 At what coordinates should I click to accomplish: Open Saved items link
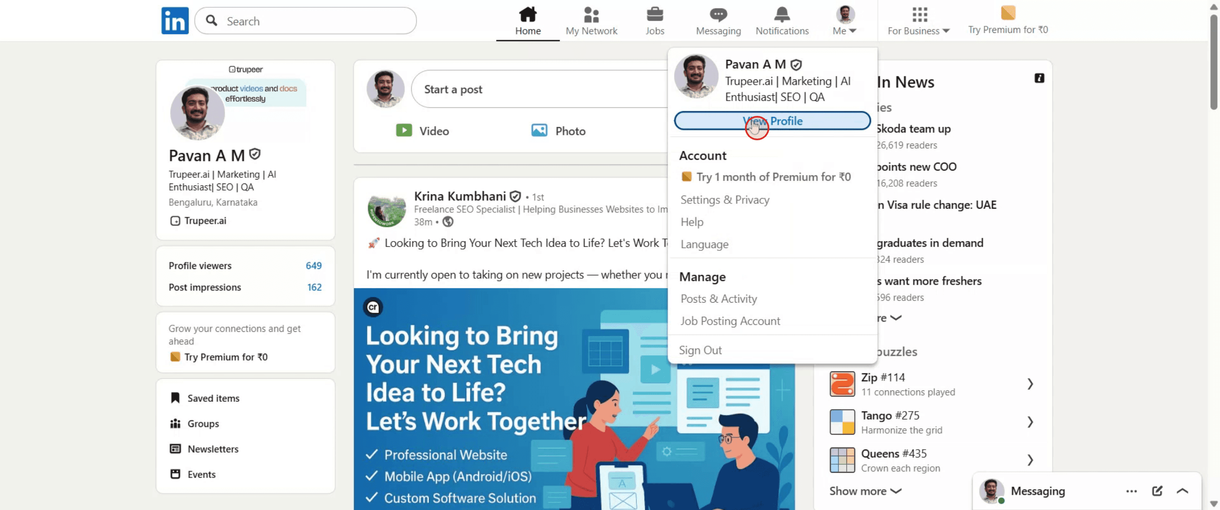[213, 398]
